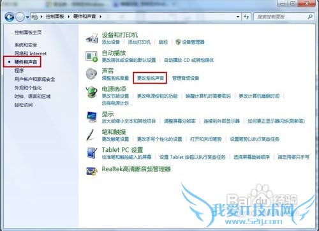The height and width of the screenshot is (231, 319).
Task: Open the 鼠标 settings link
Action: point(163,42)
